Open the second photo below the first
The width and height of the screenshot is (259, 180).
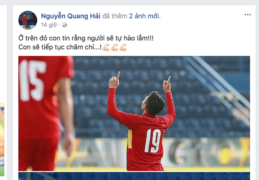tap(134, 176)
